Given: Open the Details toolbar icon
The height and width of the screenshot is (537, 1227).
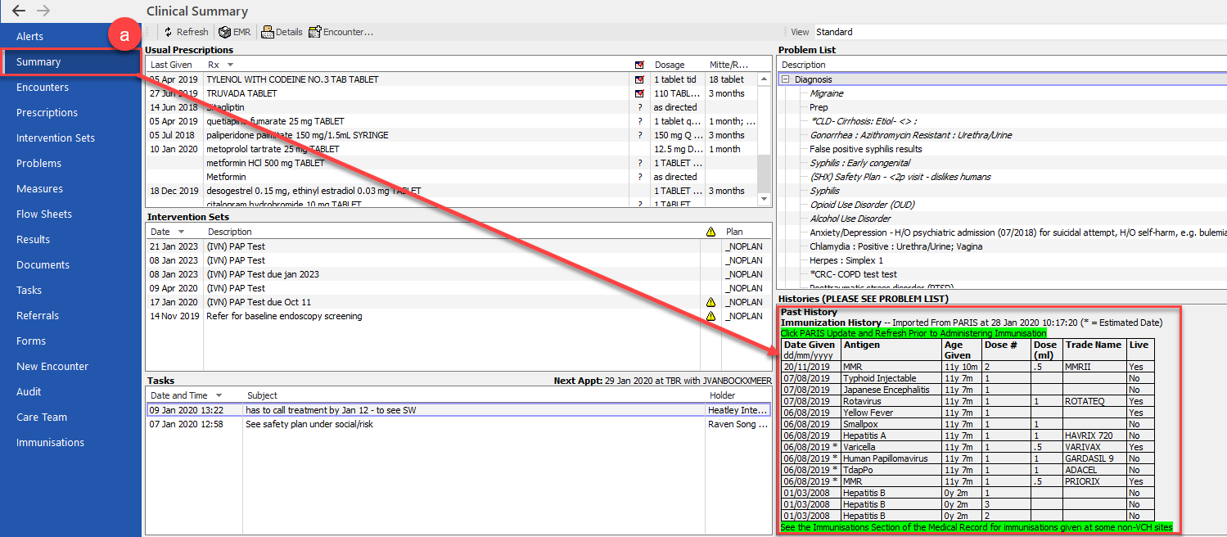Looking at the screenshot, I should (x=267, y=32).
